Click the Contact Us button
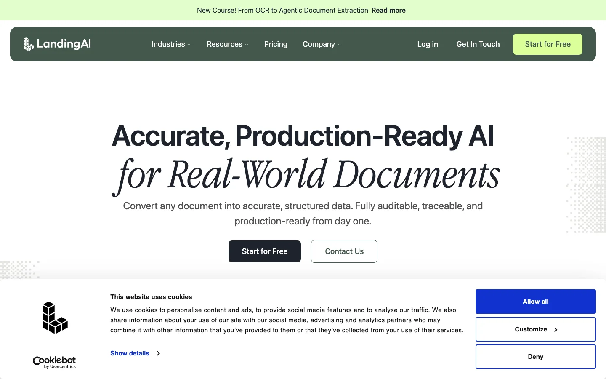The height and width of the screenshot is (379, 606). coord(344,251)
